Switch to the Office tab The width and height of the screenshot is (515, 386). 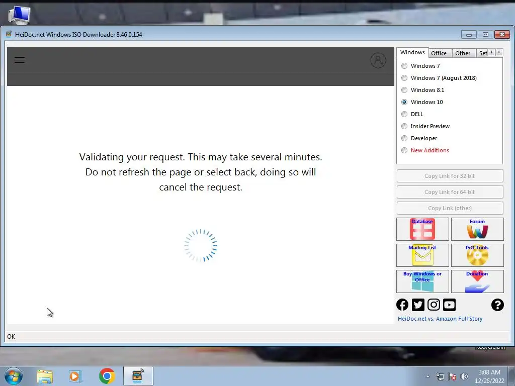pos(439,53)
